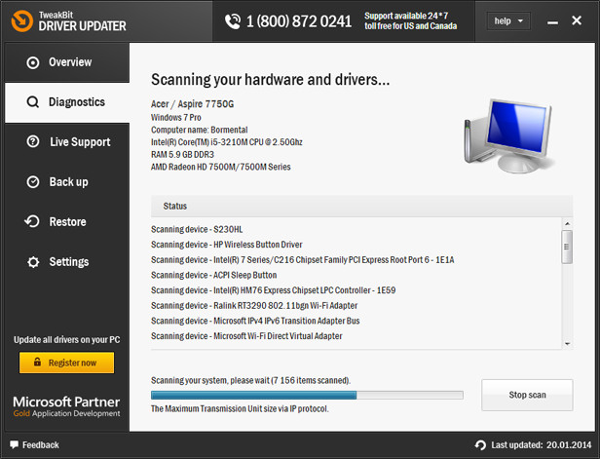Select the 'HM76 Express Chipset LPC Controller' row
Screen dimensions: 600x459
click(356, 290)
